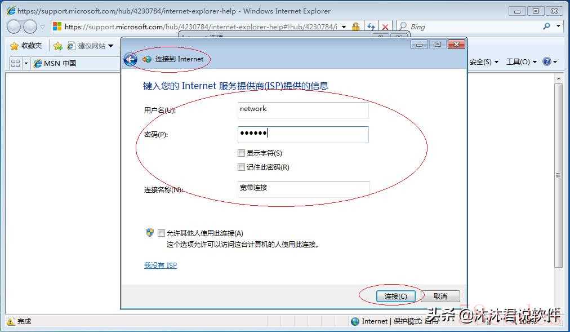Viewport: 570px width, 332px height.
Task: Click the Quick Tabs grid icon
Action: (16, 63)
